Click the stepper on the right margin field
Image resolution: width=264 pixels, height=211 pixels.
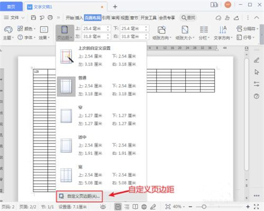pyautogui.click(x=146, y=37)
